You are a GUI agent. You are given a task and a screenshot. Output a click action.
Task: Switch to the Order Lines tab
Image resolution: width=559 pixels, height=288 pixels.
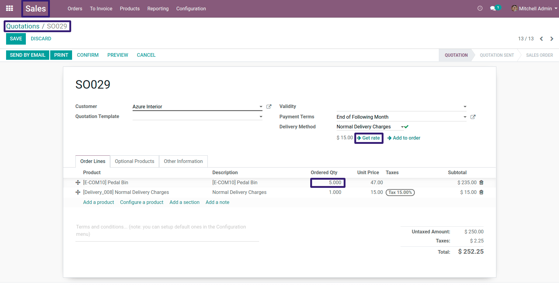click(93, 161)
